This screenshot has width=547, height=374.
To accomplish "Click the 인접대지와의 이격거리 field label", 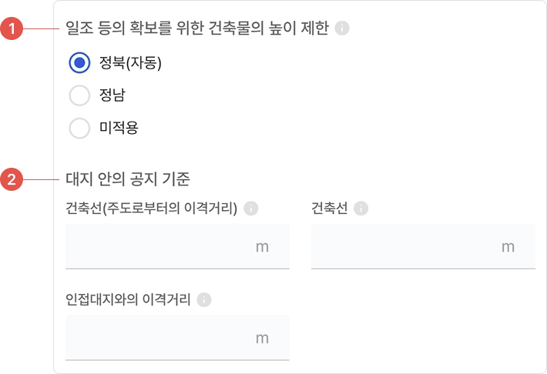I will pos(128,299).
